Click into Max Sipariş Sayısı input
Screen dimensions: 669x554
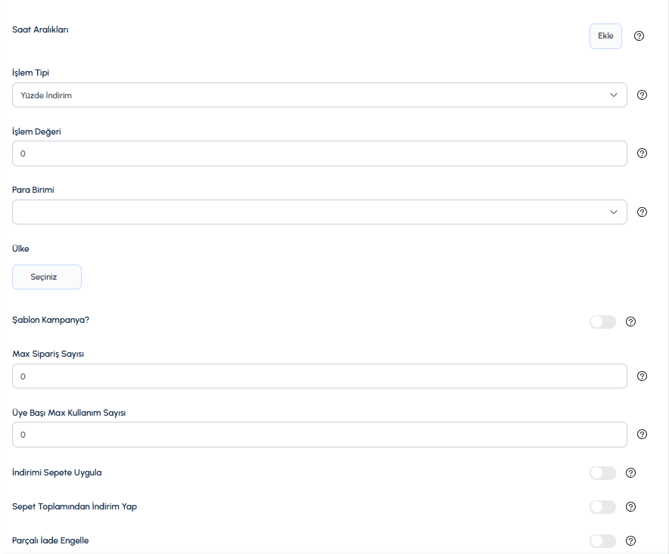[x=319, y=376]
